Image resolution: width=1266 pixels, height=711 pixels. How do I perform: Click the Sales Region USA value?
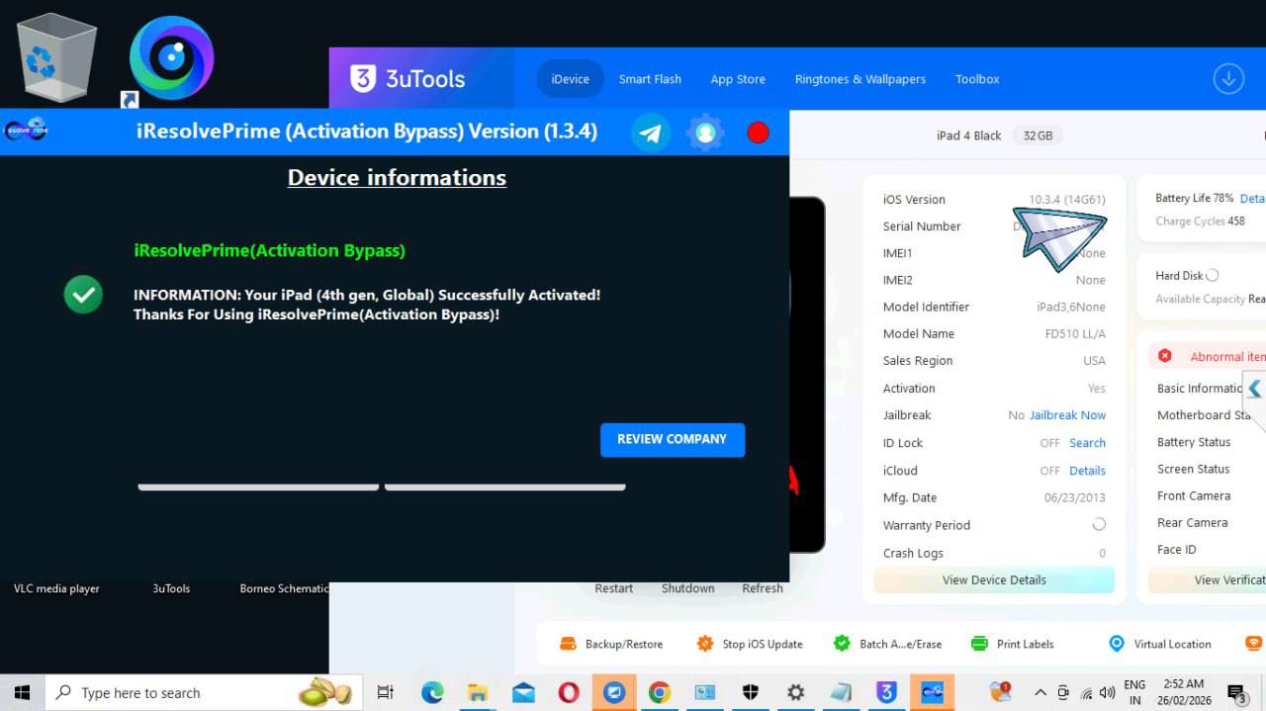click(1094, 361)
